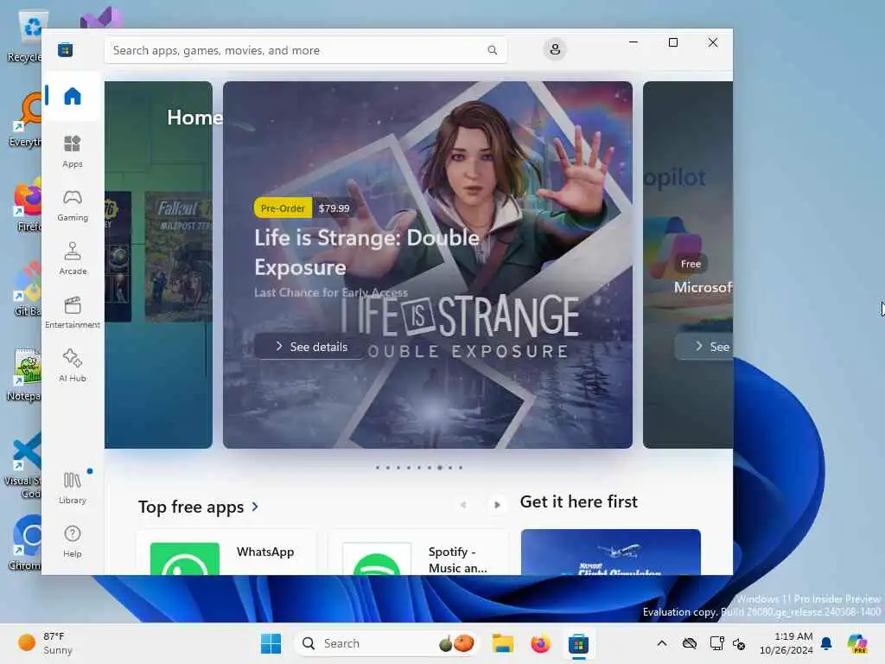The height and width of the screenshot is (664, 885).
Task: Open the WhatsApp app card
Action: click(x=227, y=553)
